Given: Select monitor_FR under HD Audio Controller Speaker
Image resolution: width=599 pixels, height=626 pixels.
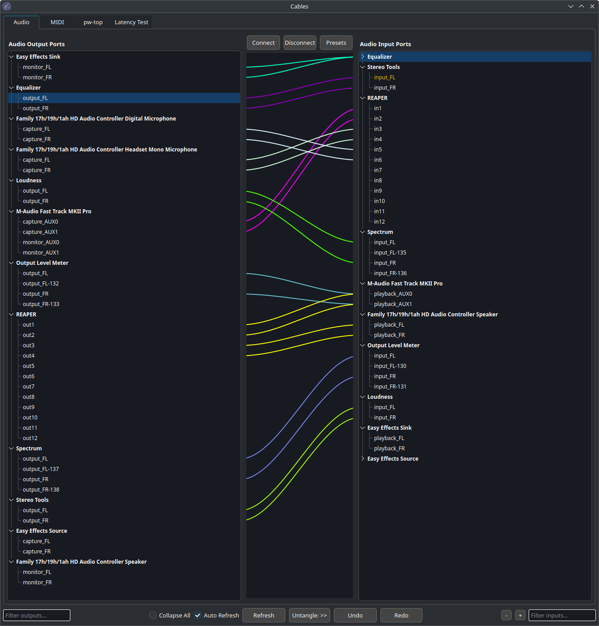Looking at the screenshot, I should click(x=37, y=583).
